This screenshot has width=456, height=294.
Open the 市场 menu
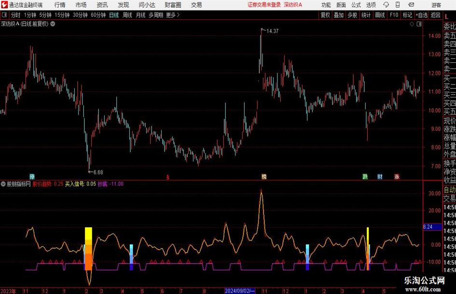(x=81, y=5)
